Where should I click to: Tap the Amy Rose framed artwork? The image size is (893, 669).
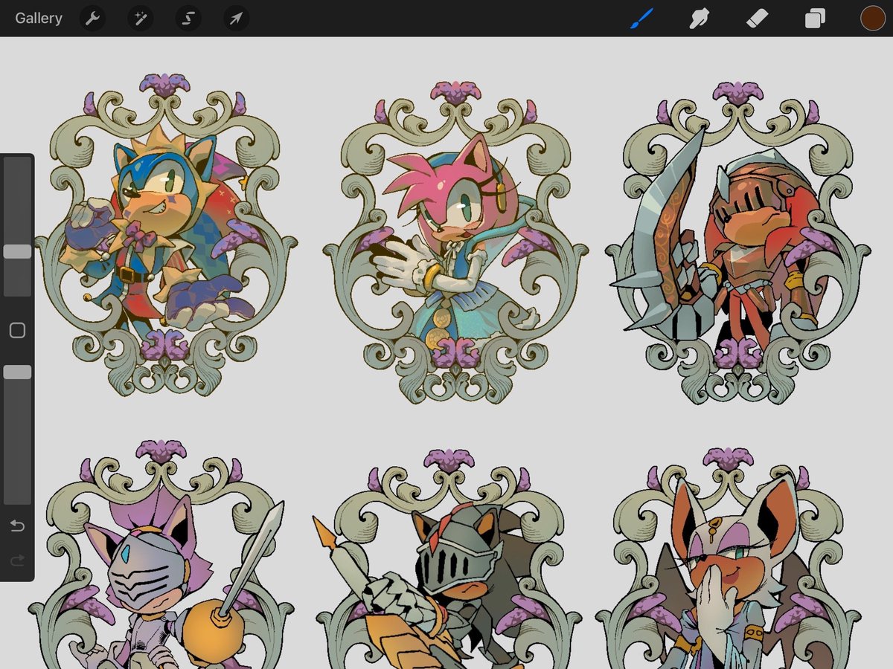click(x=455, y=242)
